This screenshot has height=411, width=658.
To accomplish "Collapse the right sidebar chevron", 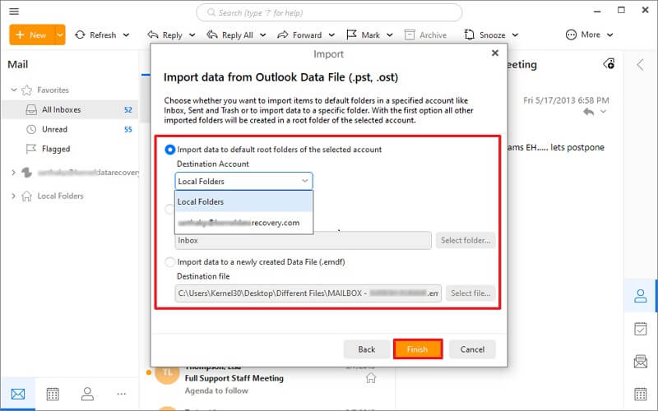I will coord(640,65).
